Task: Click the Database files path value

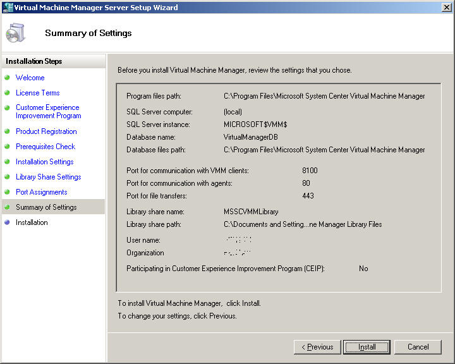Action: click(x=324, y=150)
